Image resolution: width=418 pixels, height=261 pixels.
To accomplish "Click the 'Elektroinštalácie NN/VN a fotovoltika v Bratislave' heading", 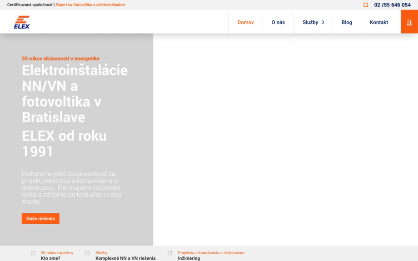I will 75,94.
